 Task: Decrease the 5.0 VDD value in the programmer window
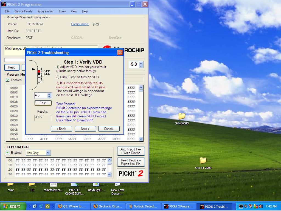(x=141, y=66)
